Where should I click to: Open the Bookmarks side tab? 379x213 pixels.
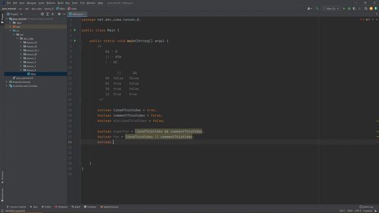coord(2,195)
